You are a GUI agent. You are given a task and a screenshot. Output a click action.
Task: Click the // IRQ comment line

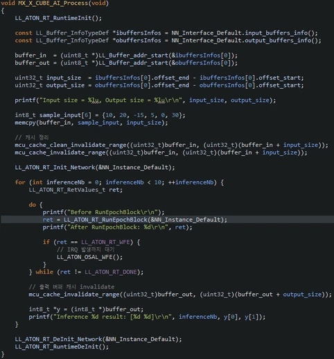85,249
